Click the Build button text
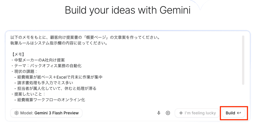 pyautogui.click(x=230, y=113)
